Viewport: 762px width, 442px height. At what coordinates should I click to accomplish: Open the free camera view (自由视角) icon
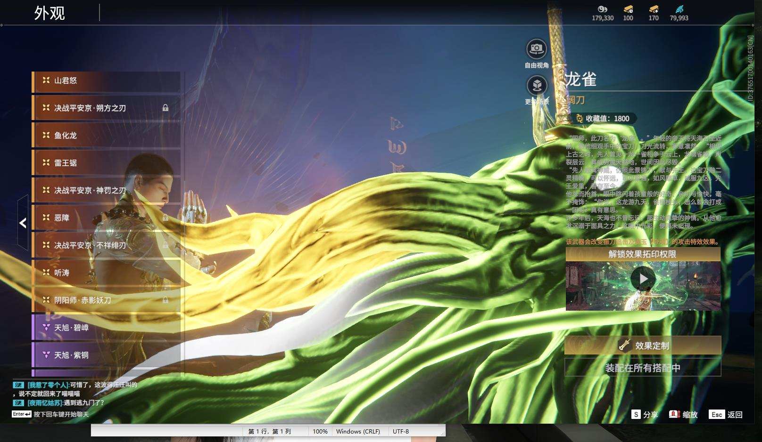(x=537, y=49)
